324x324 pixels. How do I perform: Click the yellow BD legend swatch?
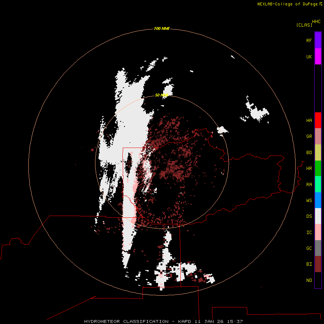click(318, 153)
